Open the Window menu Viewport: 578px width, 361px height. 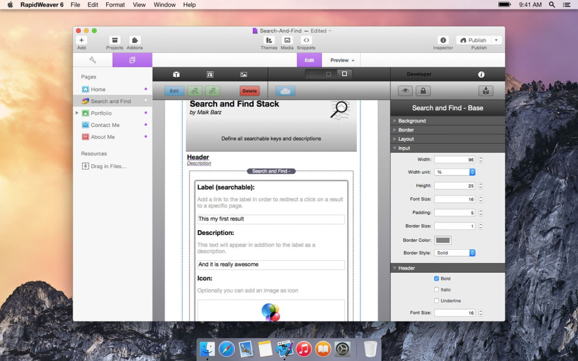(165, 4)
